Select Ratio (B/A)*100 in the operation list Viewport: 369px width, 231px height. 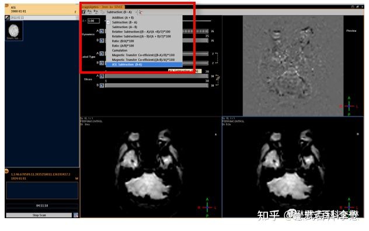123,41
